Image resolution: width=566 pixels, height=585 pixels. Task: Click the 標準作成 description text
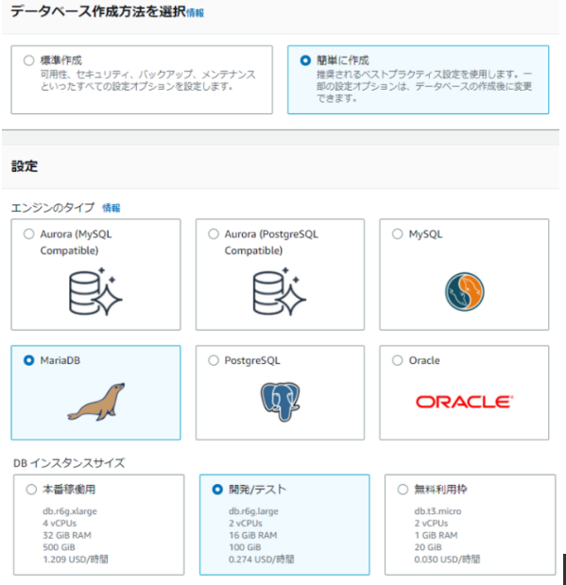pos(147,80)
